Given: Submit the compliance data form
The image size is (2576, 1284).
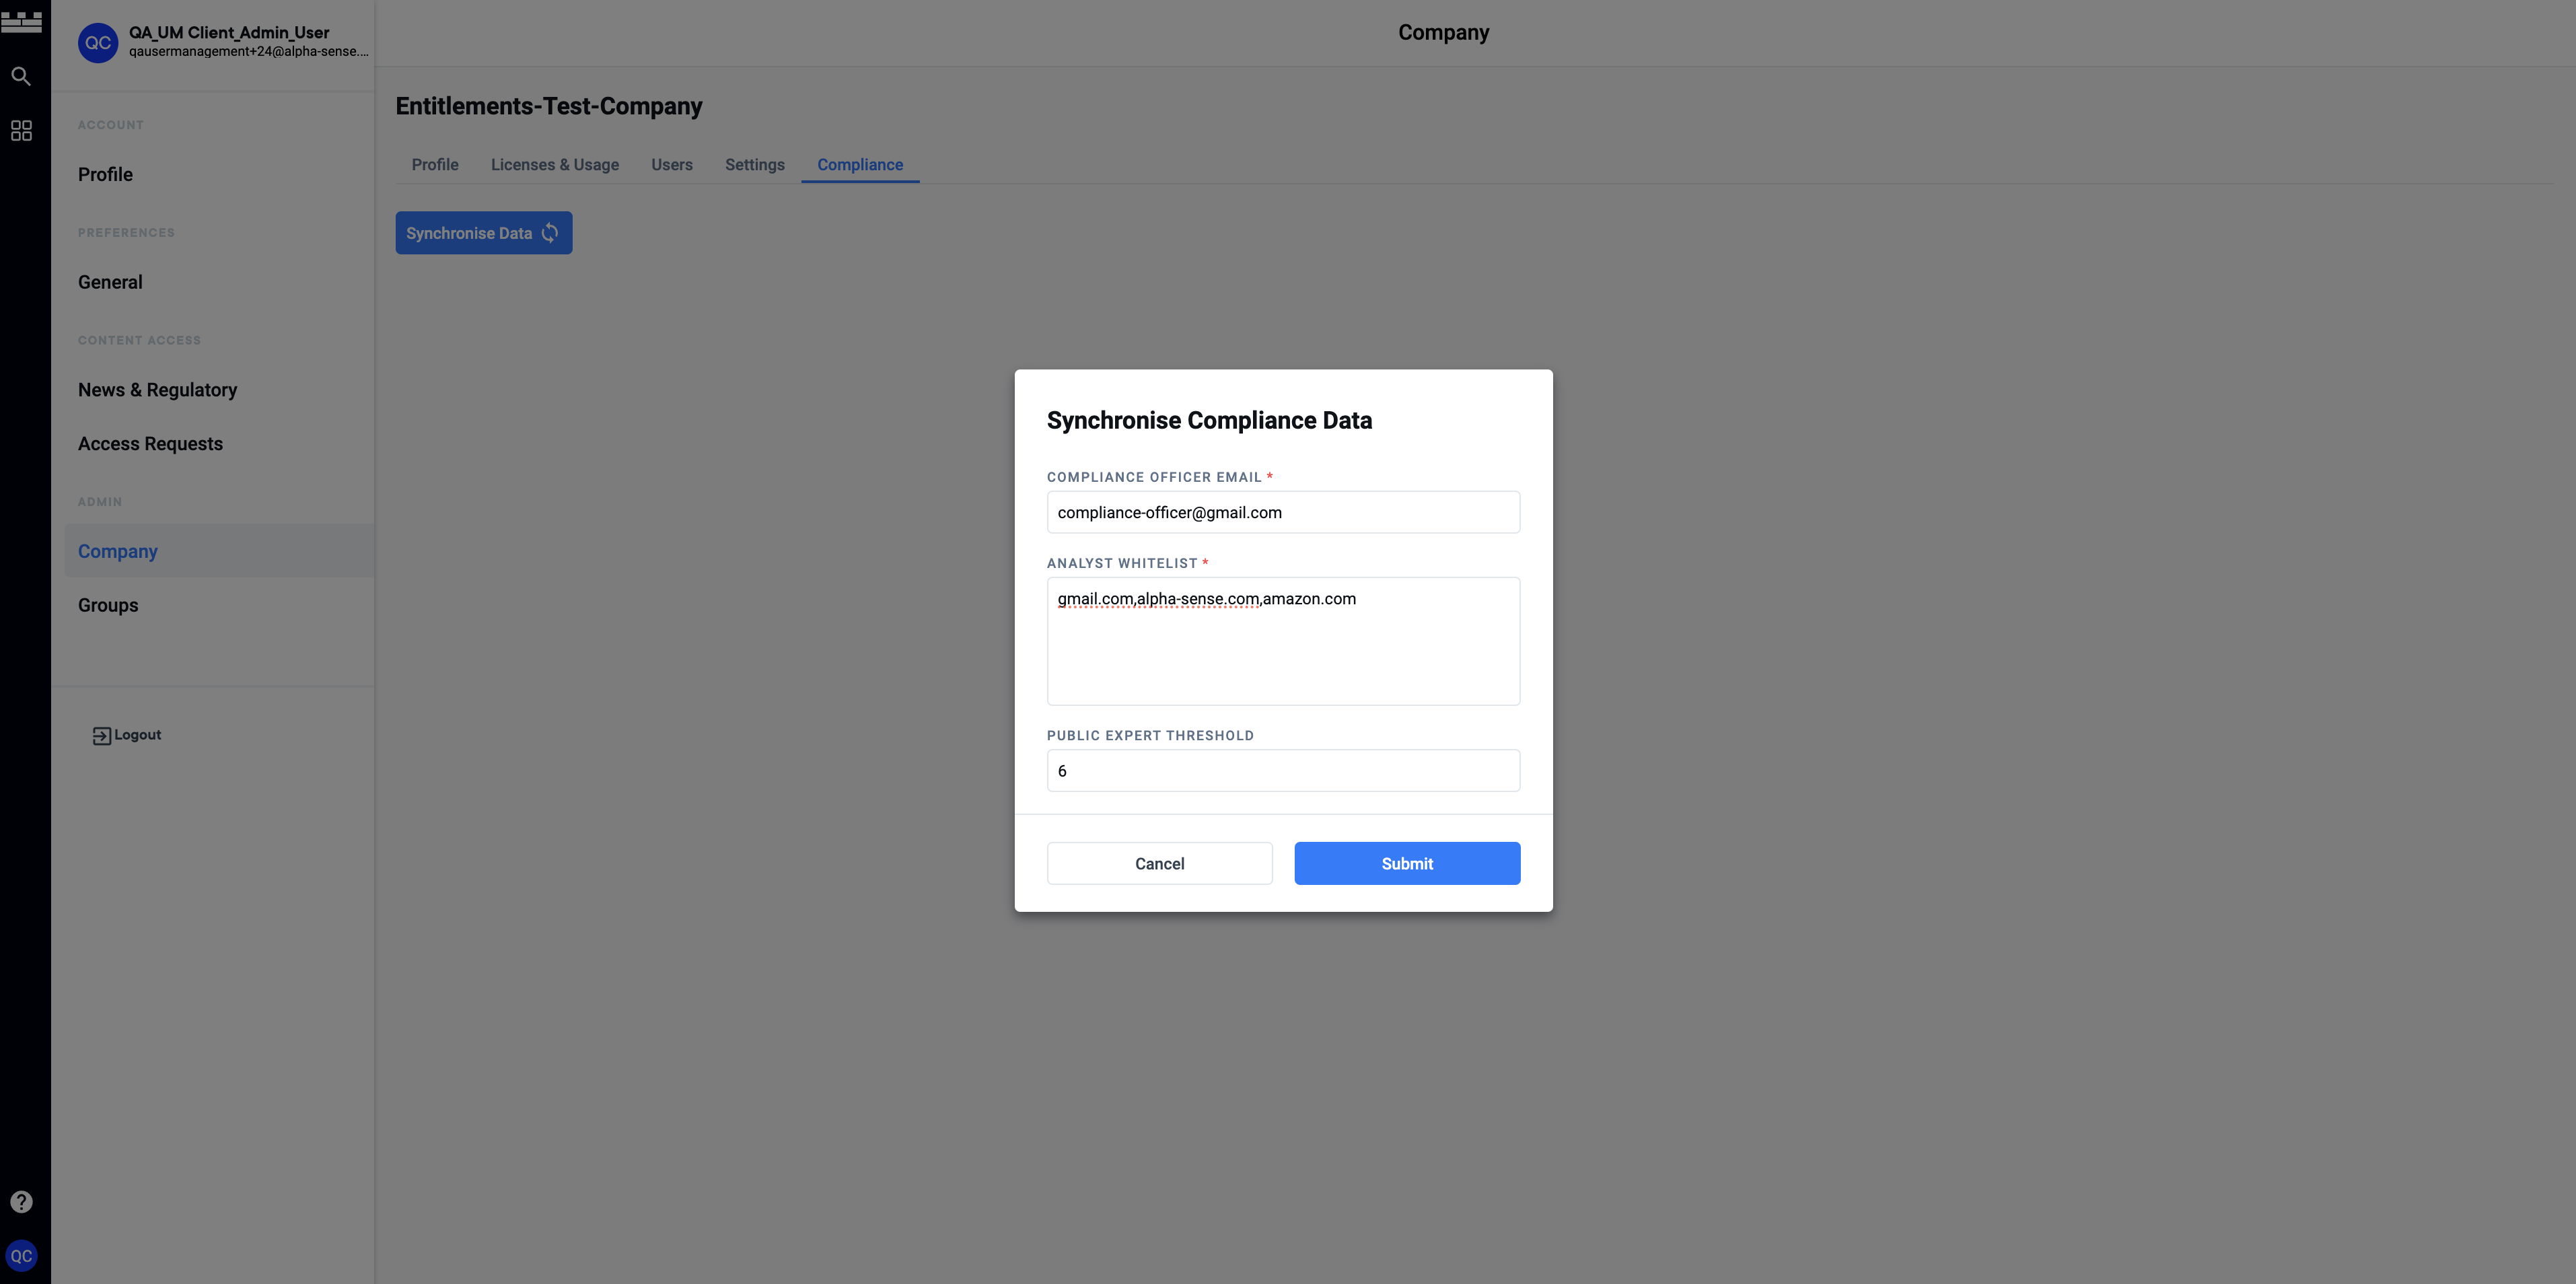Looking at the screenshot, I should pos(1407,863).
